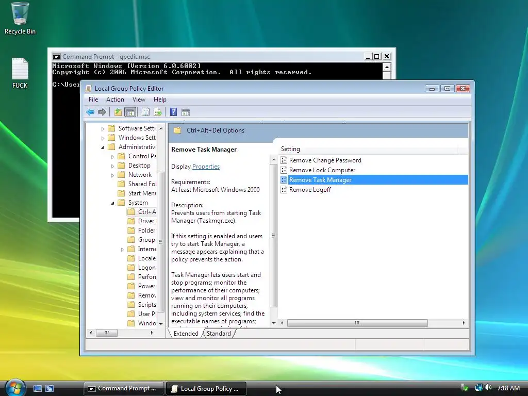The height and width of the screenshot is (396, 528).
Task: Select the Logon folder in tree
Action: coord(146,268)
